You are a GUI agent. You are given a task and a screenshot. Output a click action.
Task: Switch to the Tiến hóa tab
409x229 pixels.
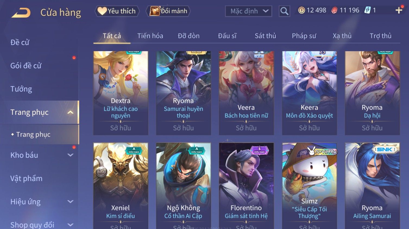pos(150,36)
